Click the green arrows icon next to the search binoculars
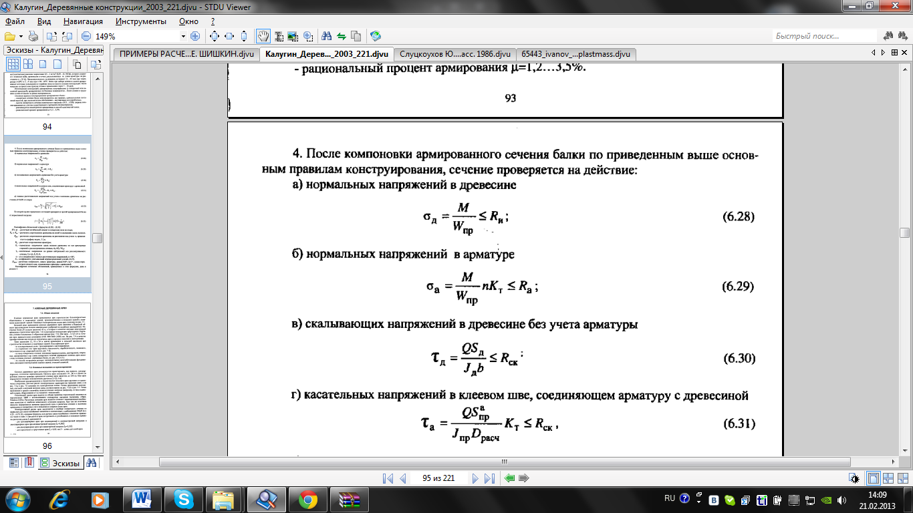 click(342, 36)
